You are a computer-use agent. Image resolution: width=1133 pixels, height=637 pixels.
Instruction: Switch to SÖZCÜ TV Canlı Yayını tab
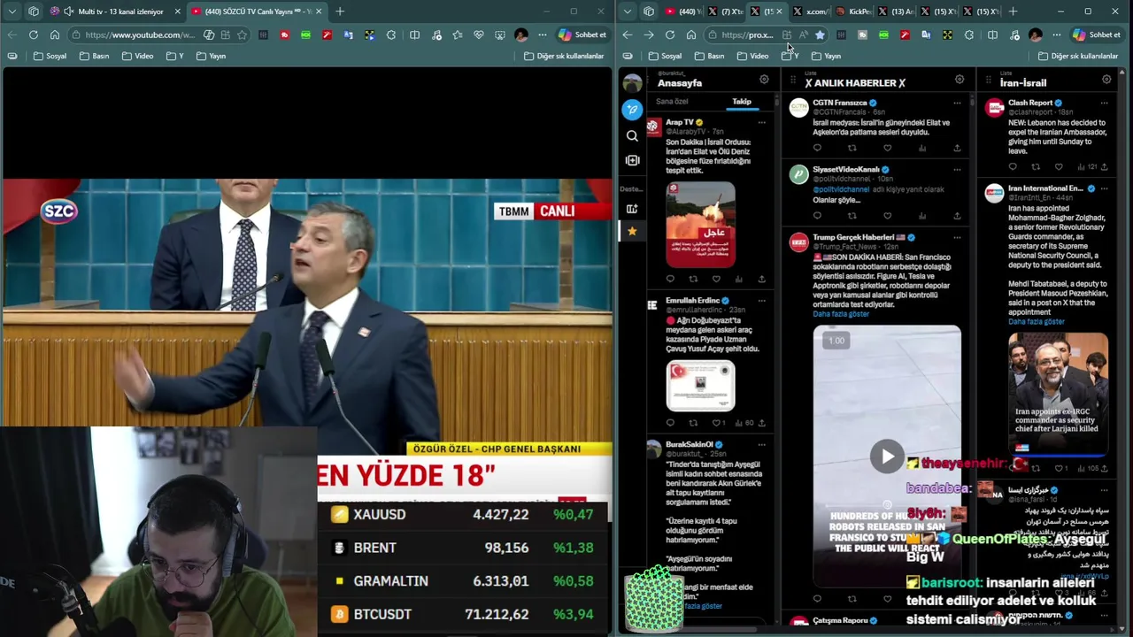pyautogui.click(x=257, y=12)
